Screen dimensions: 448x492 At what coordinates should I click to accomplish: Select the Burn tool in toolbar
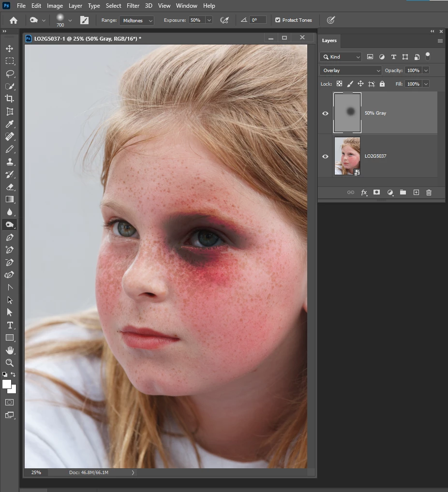pyautogui.click(x=10, y=224)
